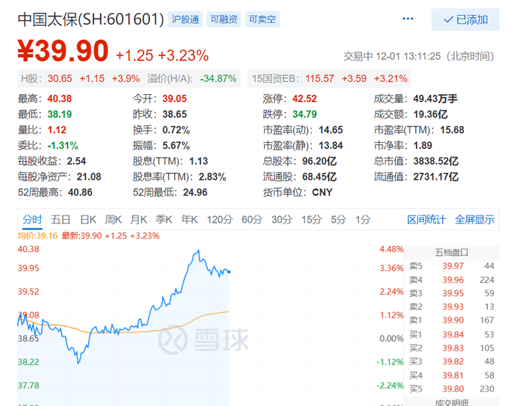The width and height of the screenshot is (518, 406).
Task: Click the latest price dot on chart
Action: coord(229,272)
